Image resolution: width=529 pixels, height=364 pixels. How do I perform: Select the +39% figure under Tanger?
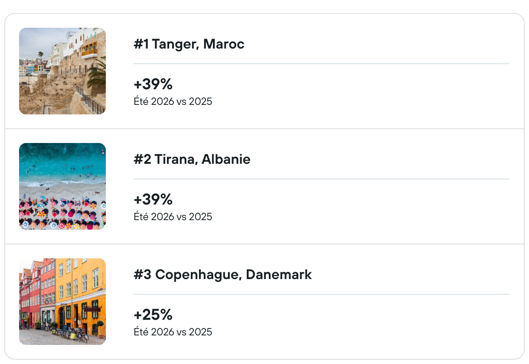pyautogui.click(x=153, y=84)
